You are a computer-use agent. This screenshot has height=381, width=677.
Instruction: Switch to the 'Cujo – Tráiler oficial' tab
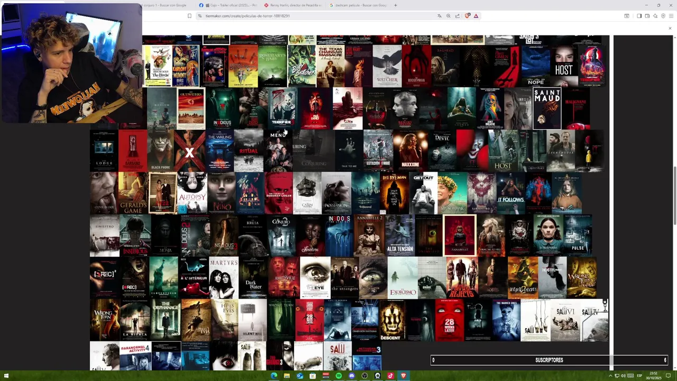[227, 5]
